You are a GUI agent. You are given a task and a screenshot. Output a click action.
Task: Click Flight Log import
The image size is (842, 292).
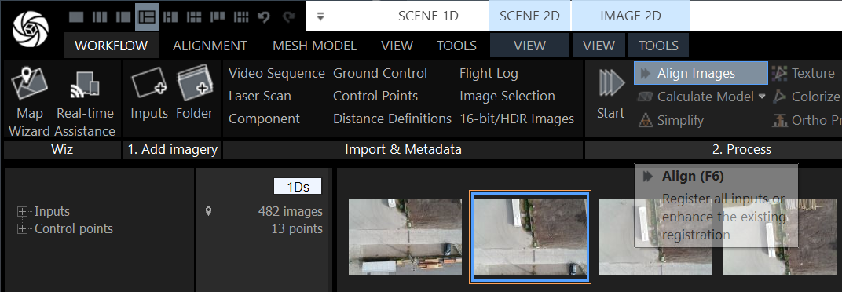pos(489,73)
